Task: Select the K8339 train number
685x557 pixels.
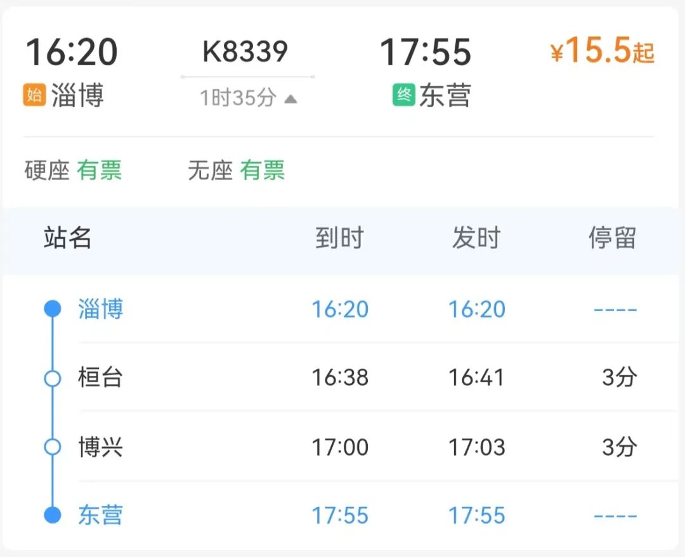Action: pyautogui.click(x=245, y=52)
